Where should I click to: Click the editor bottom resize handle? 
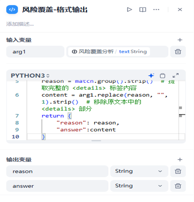96,141
